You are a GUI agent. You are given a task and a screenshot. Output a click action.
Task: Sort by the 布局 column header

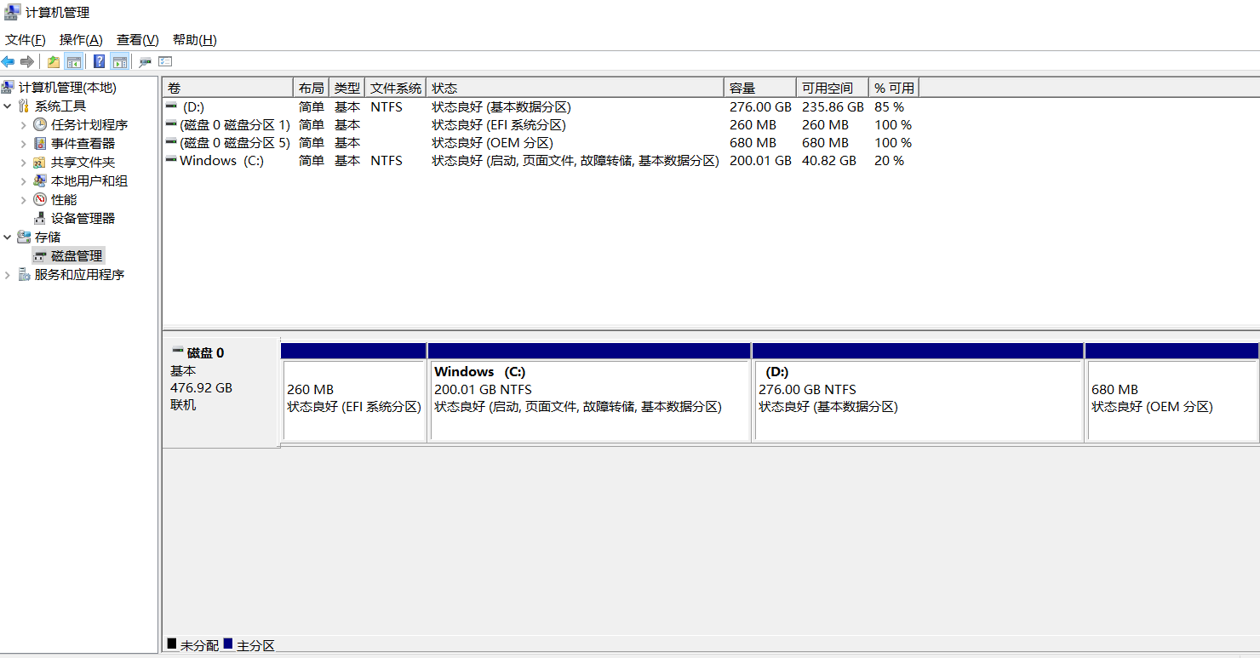(x=311, y=88)
